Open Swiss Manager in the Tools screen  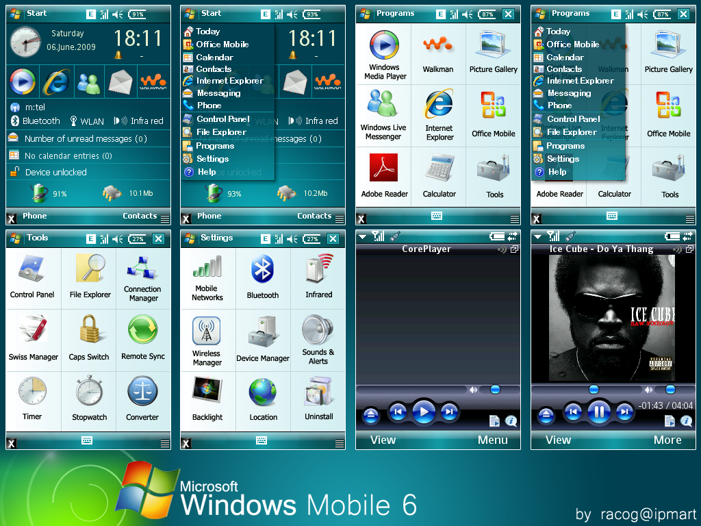click(x=33, y=338)
